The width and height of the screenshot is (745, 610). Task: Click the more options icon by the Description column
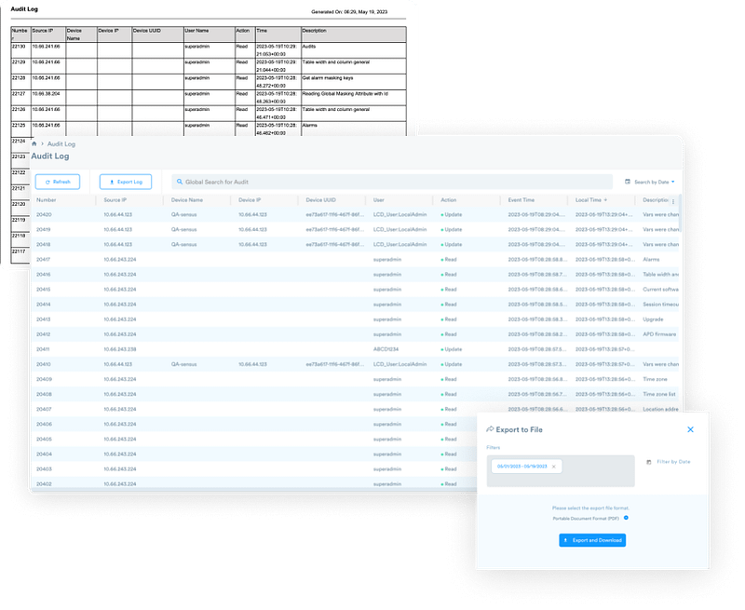[x=672, y=201]
